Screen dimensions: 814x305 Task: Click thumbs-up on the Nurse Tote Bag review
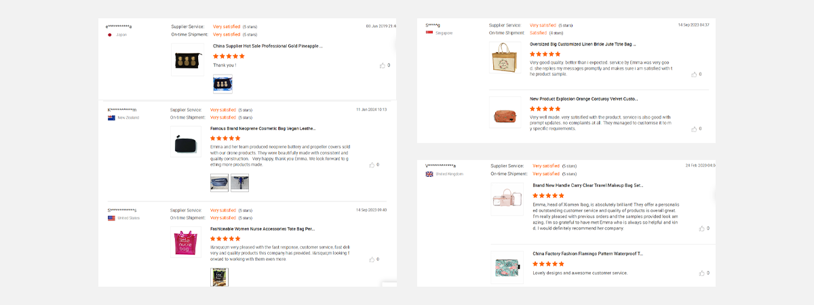372,259
